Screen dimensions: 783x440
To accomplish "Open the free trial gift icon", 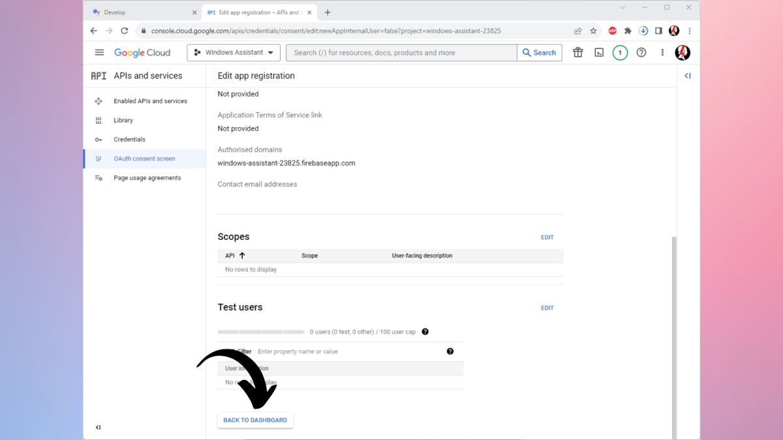I will pyautogui.click(x=578, y=53).
